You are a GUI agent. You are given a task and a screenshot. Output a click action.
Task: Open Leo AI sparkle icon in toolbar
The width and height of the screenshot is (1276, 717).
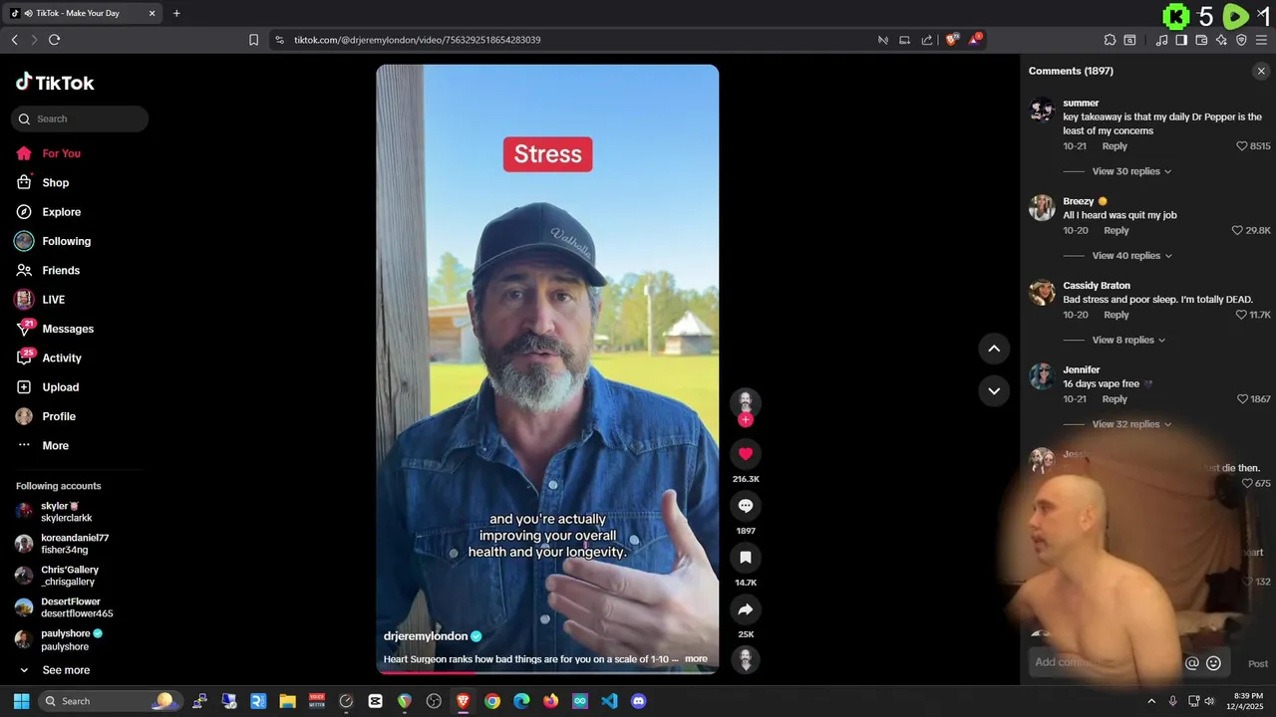1221,40
